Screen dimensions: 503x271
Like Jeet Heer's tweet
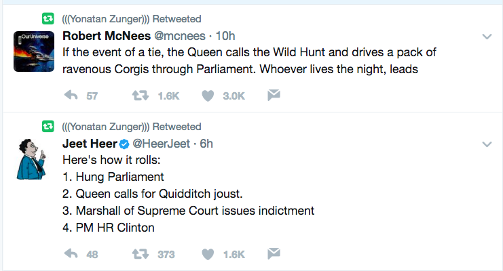pyautogui.click(x=208, y=254)
